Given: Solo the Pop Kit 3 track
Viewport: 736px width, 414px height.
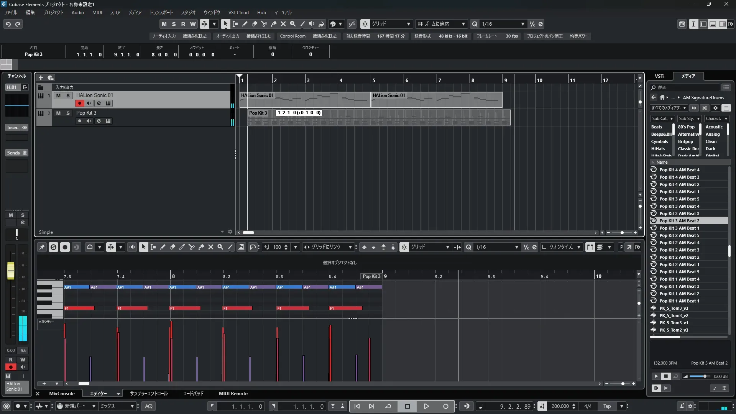Looking at the screenshot, I should 68,113.
